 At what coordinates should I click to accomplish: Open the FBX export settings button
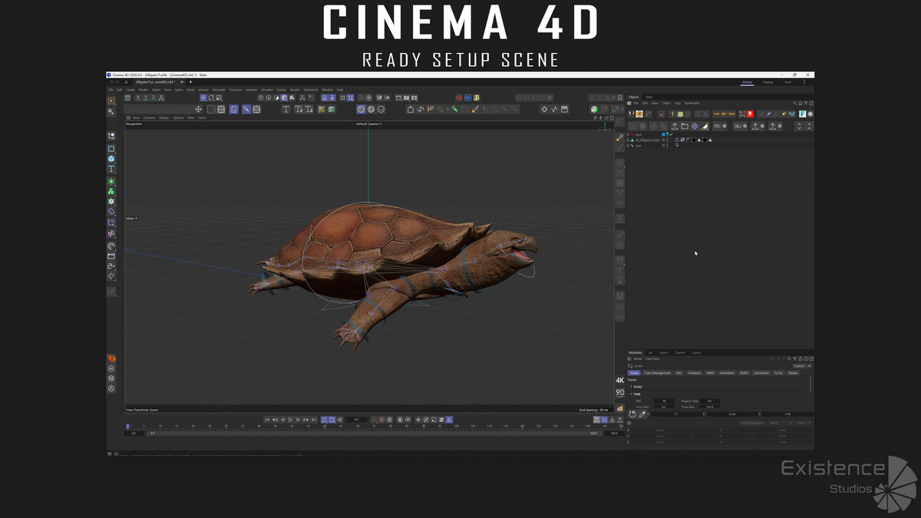coord(720,126)
